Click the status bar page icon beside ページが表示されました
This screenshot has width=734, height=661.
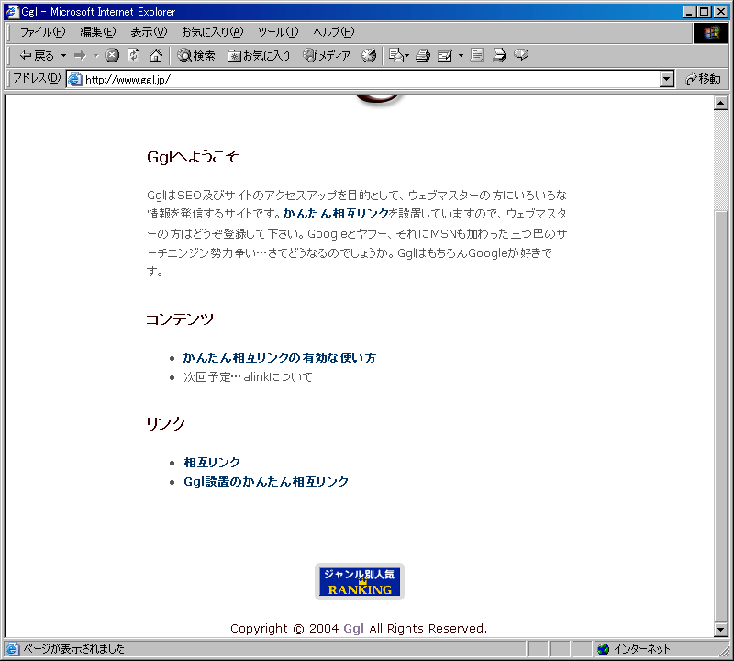click(12, 649)
